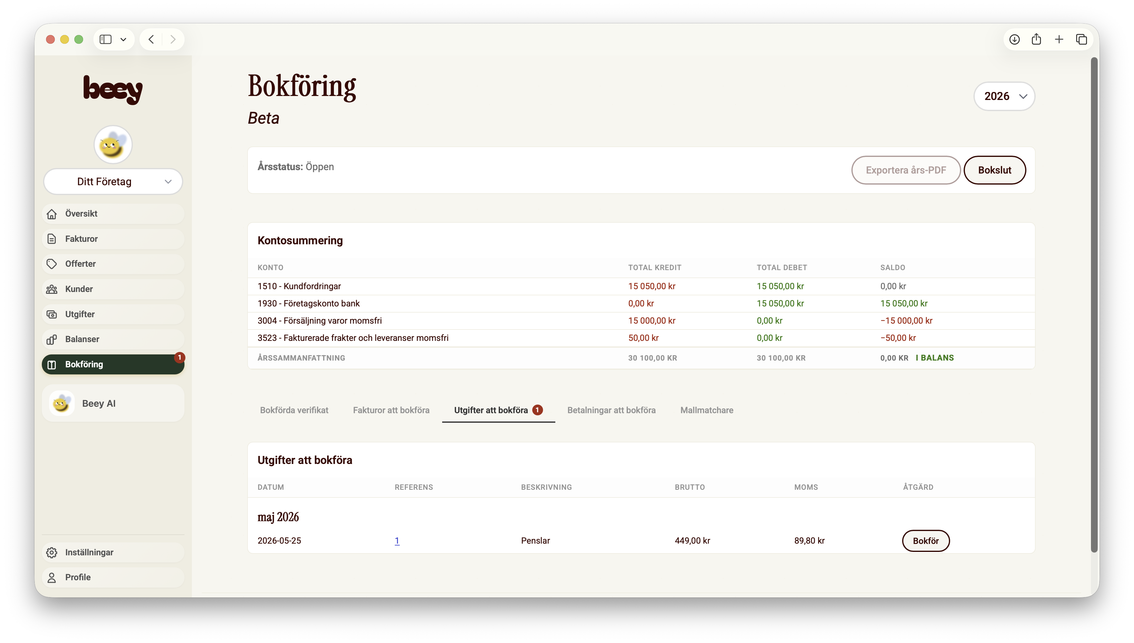
Task: Click the share icon in toolbar
Action: click(x=1037, y=39)
